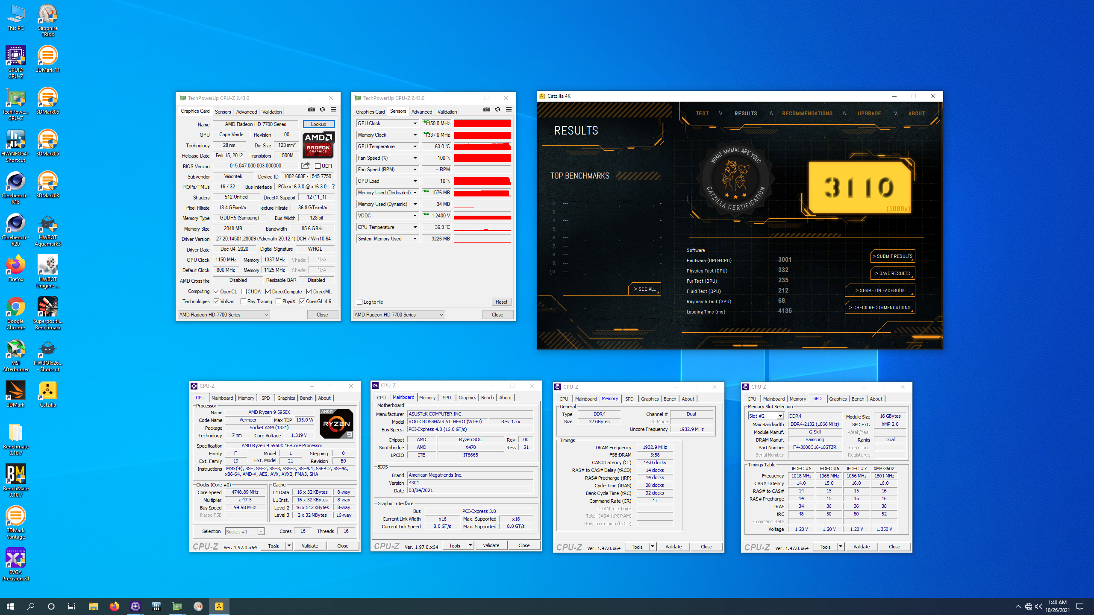
Task: Click system clock in taskbar
Action: (1057, 606)
